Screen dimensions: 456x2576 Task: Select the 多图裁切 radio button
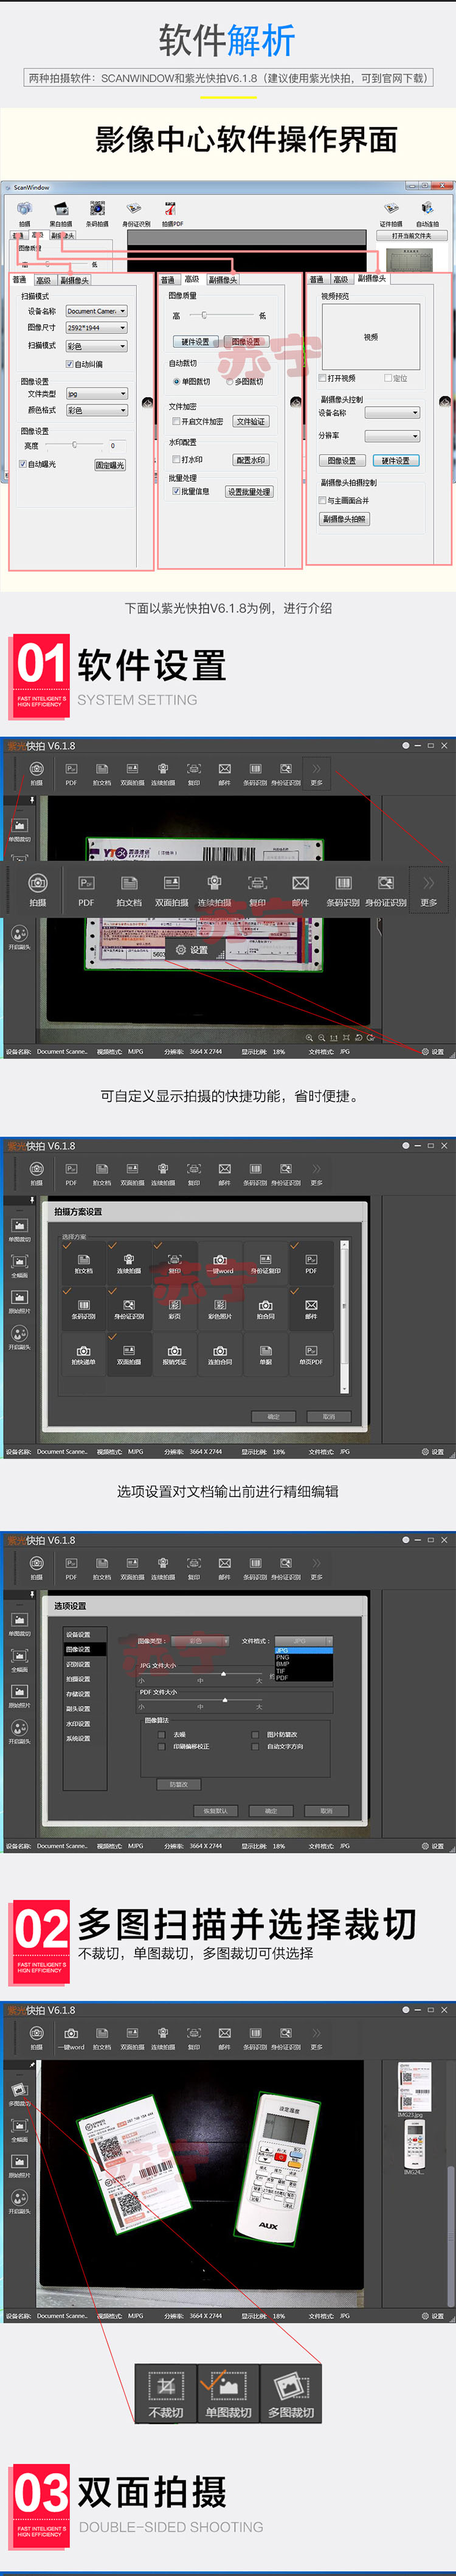coord(229,382)
